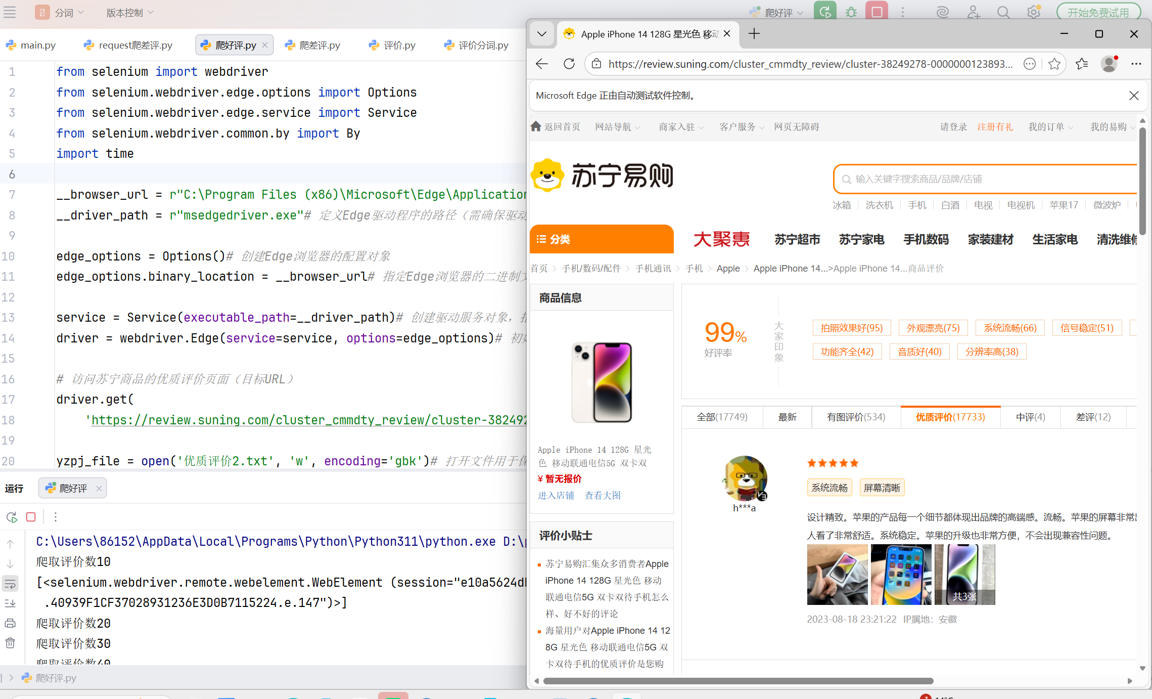1152x699 pixels.
Task: Open Edge profile avatar
Action: tap(1109, 64)
